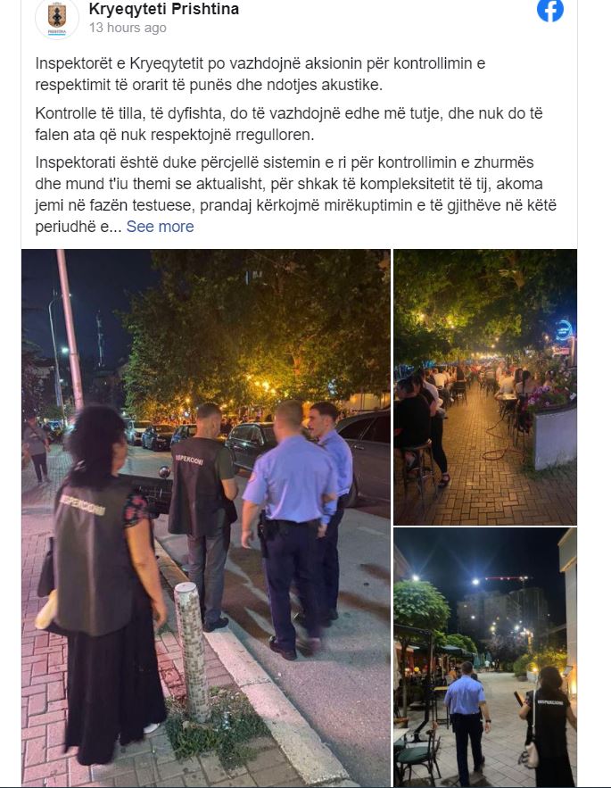The height and width of the screenshot is (788, 611).
Task: Click the dark parked car in large photo
Action: [250, 444]
